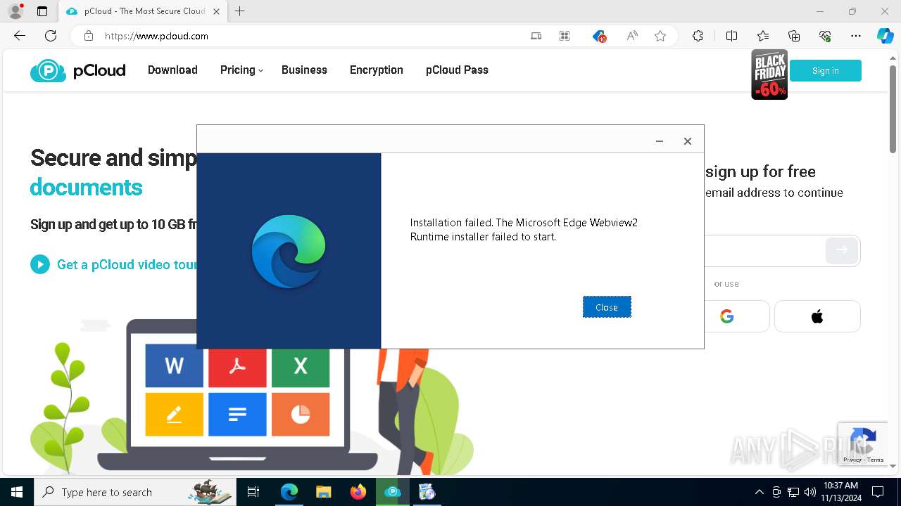The image size is (901, 506).
Task: Click Get a pCloud video tour link
Action: [127, 264]
